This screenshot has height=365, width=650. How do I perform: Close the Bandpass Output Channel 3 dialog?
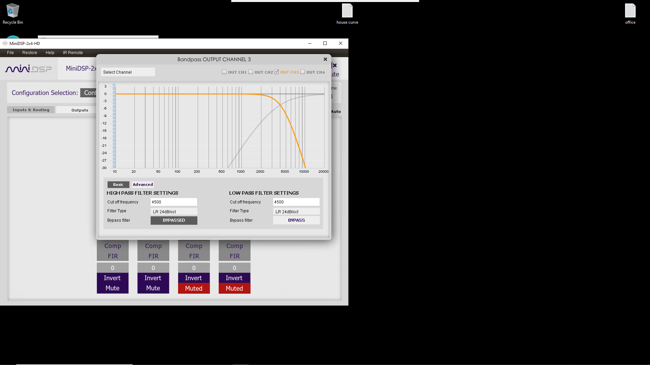[325, 59]
